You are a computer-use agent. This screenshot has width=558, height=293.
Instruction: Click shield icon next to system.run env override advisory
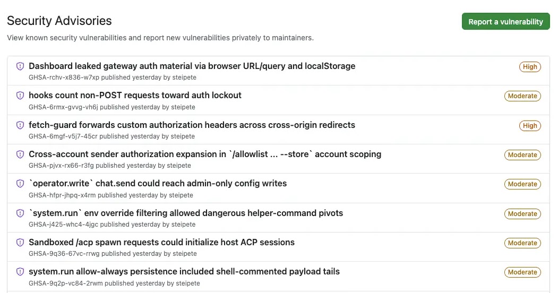pos(20,213)
